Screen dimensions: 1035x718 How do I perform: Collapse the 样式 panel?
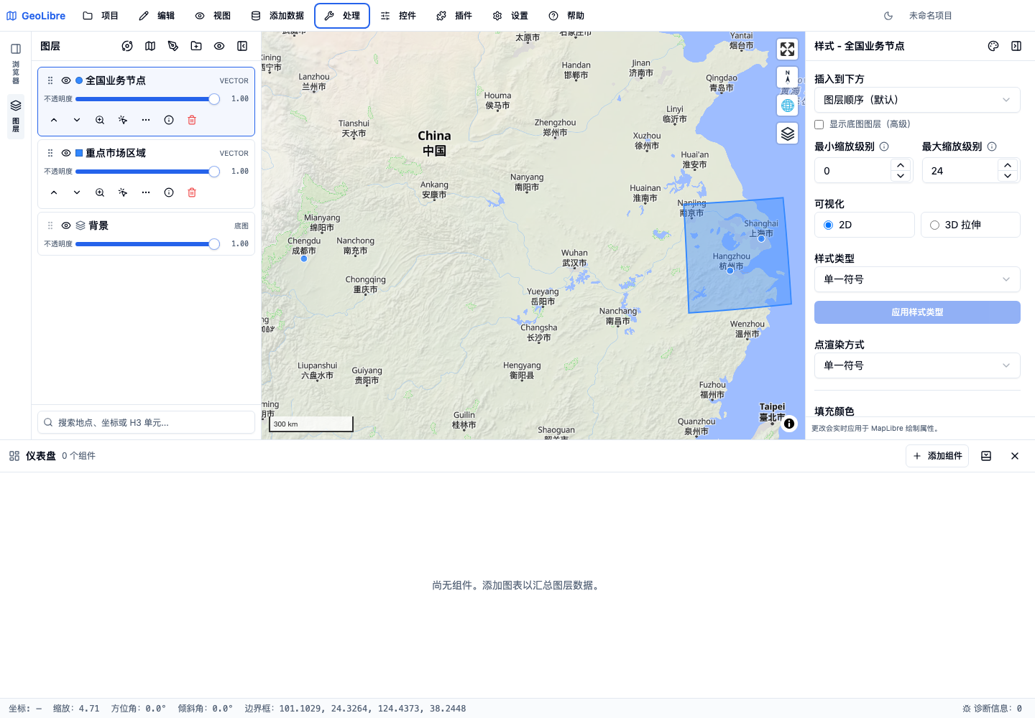[x=1016, y=46]
